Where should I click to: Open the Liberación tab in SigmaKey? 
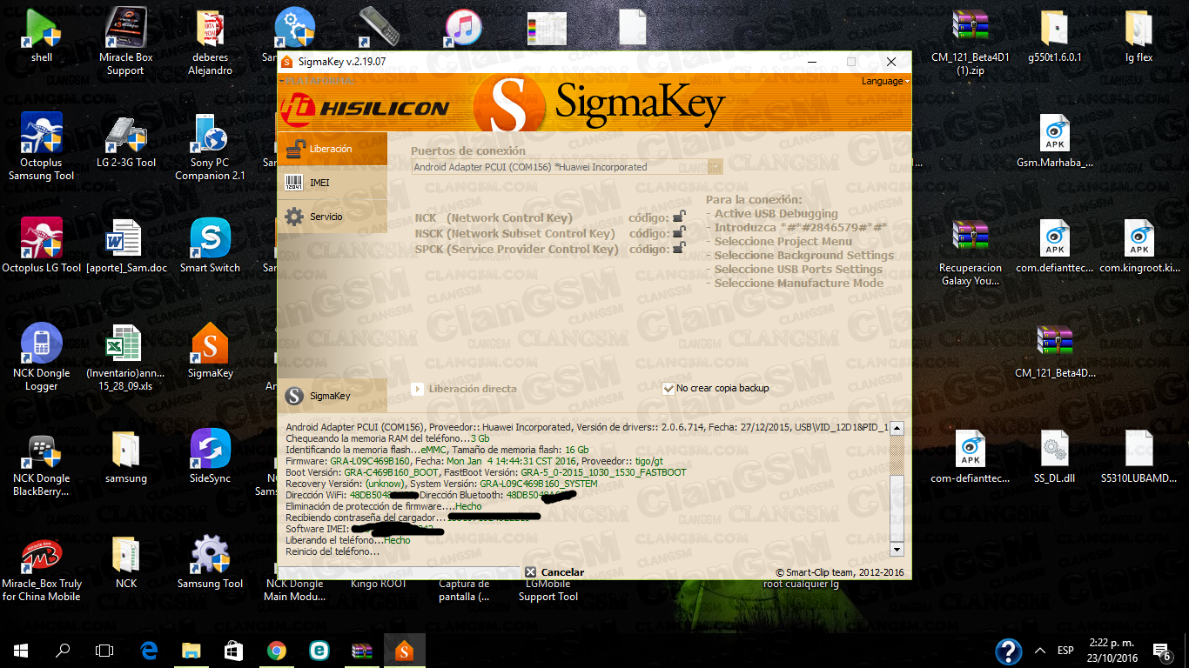(x=332, y=149)
